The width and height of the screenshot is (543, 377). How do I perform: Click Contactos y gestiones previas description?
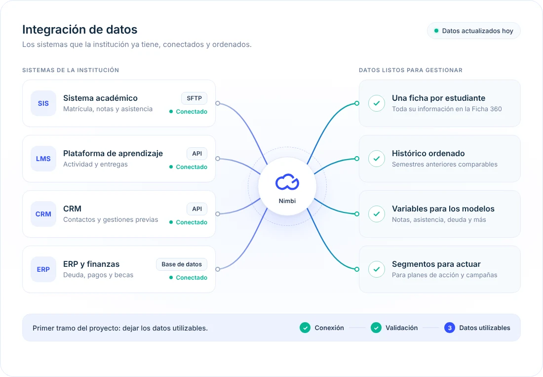coord(111,220)
